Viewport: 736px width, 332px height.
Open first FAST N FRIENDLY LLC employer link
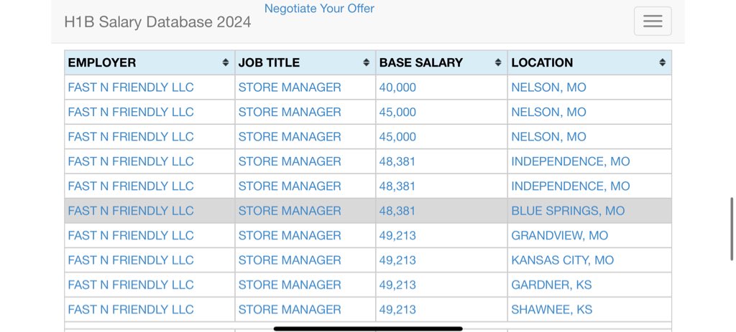tap(131, 87)
